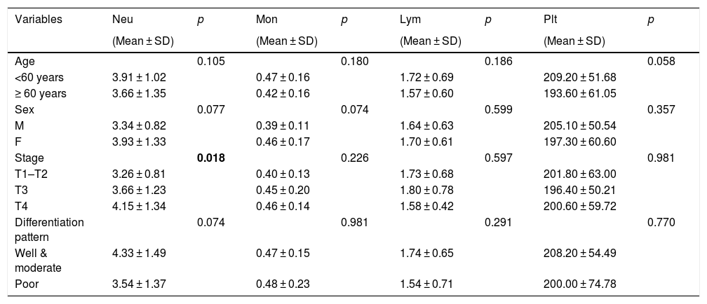Select the 0.058 p-value for Age
Image resolution: width=707 pixels, height=304 pixels.
tap(661, 61)
